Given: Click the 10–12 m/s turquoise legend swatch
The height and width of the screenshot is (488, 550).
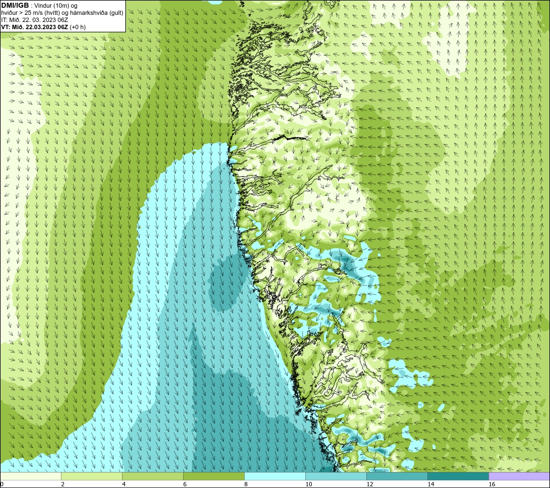Looking at the screenshot, I should (335, 476).
